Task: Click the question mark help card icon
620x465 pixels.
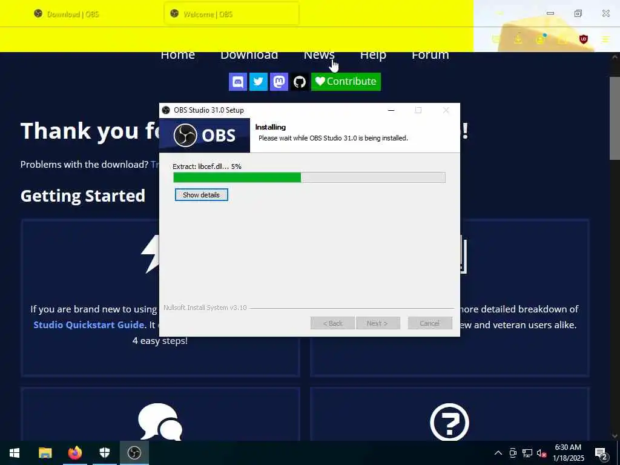Action: coord(449,422)
